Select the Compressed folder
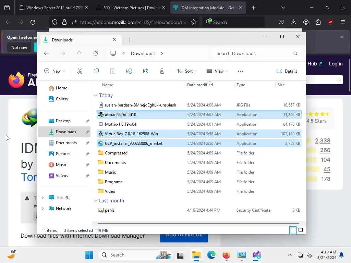The image size is (351, 263). click(199, 153)
